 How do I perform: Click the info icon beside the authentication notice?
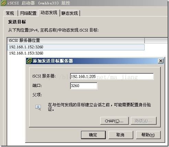[x=38, y=107]
